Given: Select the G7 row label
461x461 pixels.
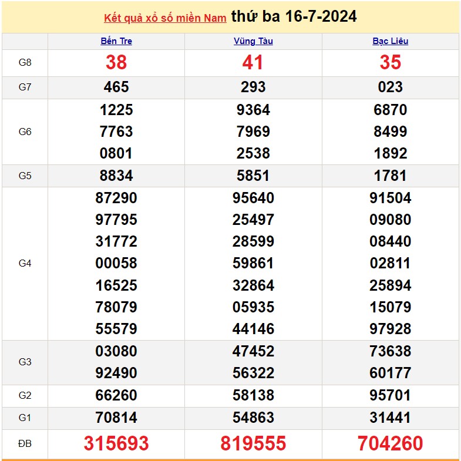Looking at the screenshot, I should [x=25, y=87].
